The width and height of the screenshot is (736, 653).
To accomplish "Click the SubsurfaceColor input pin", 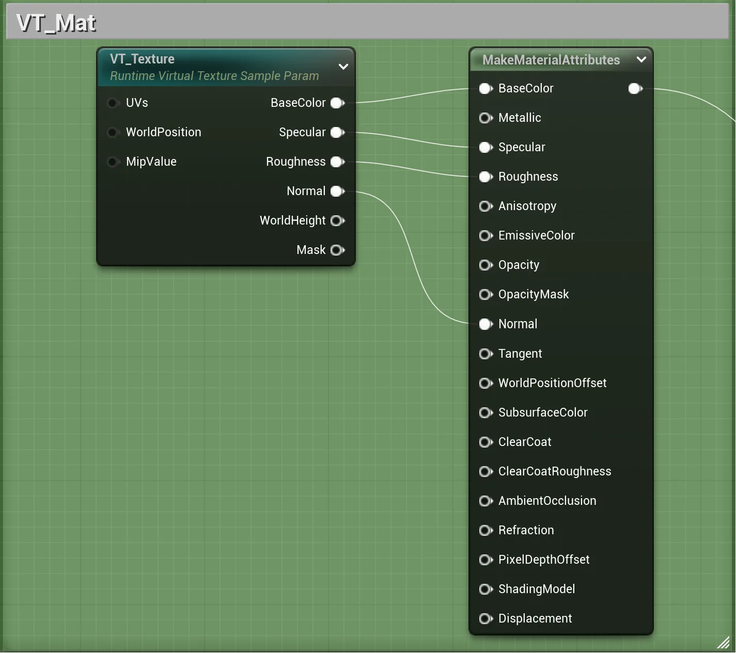I will point(486,412).
